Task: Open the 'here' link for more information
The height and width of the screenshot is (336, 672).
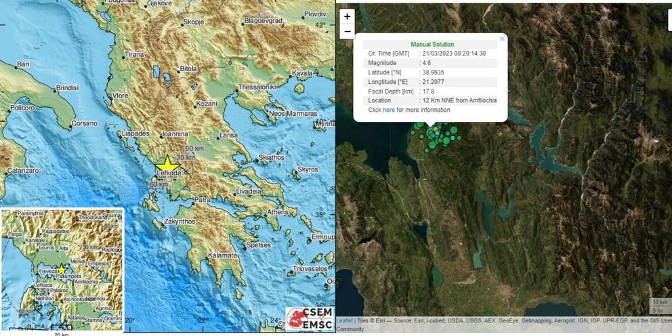Action: tap(389, 110)
